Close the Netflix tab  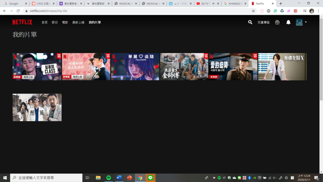[273, 3]
